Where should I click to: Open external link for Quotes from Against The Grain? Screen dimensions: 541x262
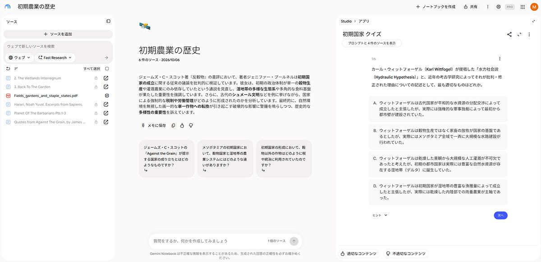coord(106,122)
